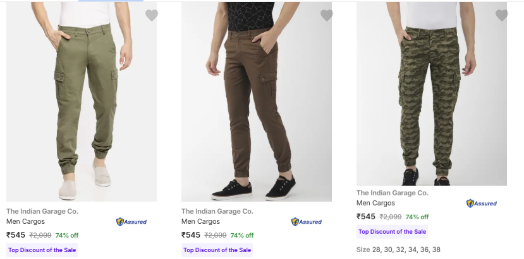Viewport: 524px width, 259px height.
Task: Click Top Discount of the Sale tag, first product
Action: pos(42,250)
